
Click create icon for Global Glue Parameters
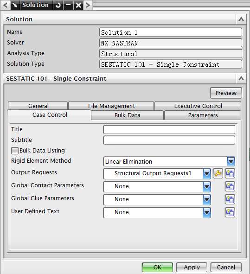pos(230,199)
